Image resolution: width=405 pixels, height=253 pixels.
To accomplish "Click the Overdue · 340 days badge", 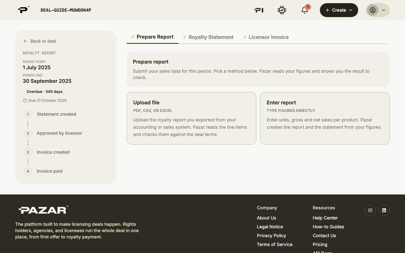I will 45,92.
